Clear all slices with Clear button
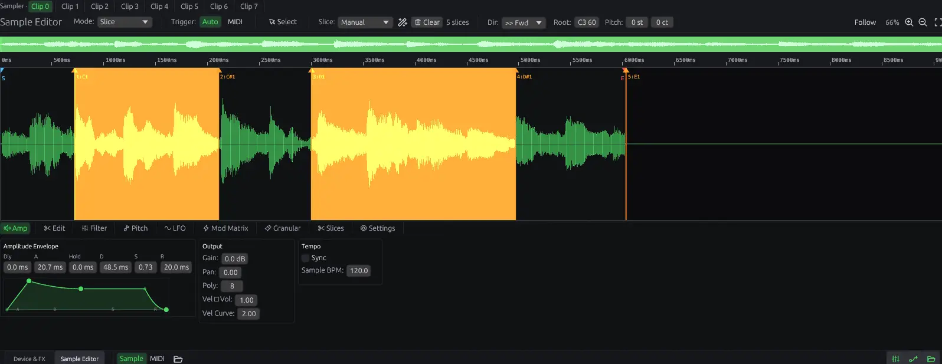The height and width of the screenshot is (364, 942). coord(427,22)
